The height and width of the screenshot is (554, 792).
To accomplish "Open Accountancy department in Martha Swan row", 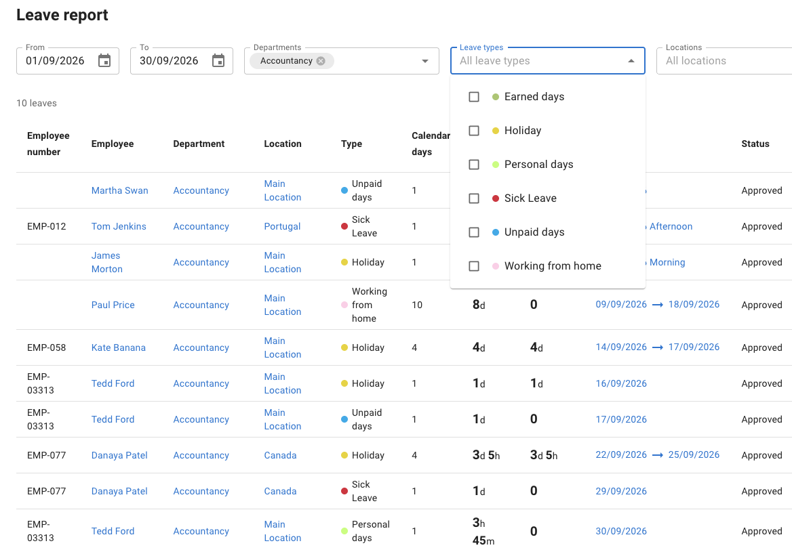I will [201, 190].
